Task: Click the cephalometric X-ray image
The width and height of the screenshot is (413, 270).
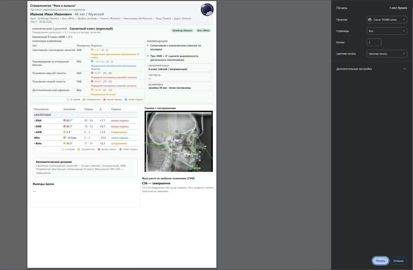Action: [x=179, y=141]
